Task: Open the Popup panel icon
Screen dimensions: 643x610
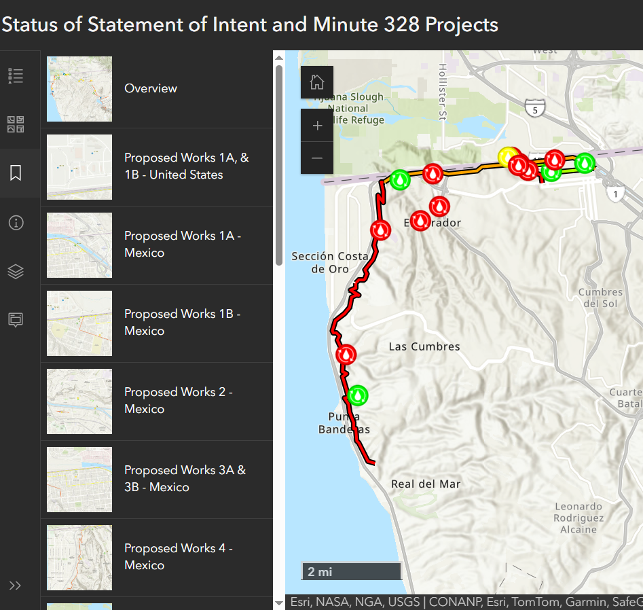Action: 16,320
